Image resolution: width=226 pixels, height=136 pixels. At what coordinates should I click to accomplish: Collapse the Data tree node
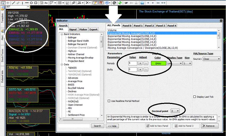(x=62, y=65)
